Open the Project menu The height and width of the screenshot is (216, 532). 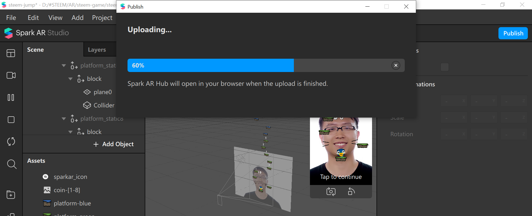(x=102, y=18)
